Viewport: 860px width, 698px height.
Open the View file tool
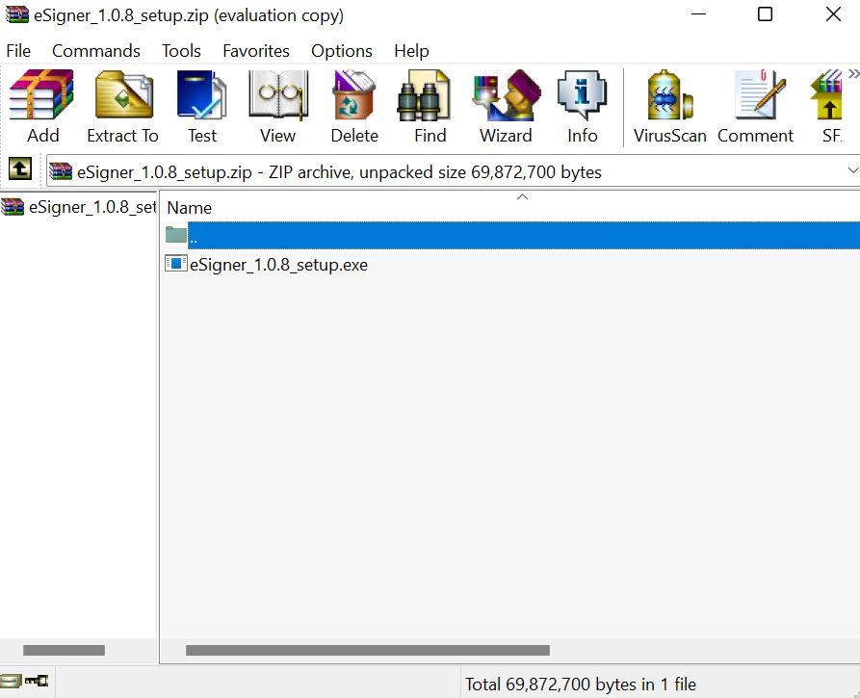(278, 96)
